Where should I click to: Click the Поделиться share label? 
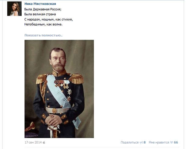(x=130, y=142)
